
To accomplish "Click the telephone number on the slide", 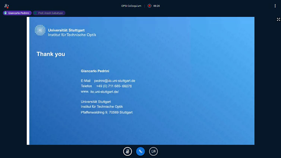I will (114, 86).
